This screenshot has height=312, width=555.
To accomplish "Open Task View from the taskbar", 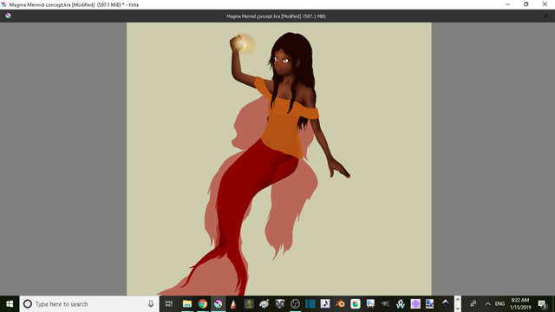I will [169, 304].
